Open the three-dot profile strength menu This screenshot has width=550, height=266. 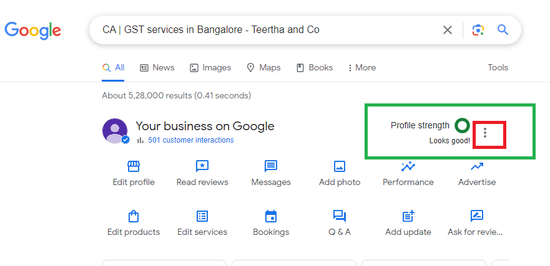[x=485, y=133]
